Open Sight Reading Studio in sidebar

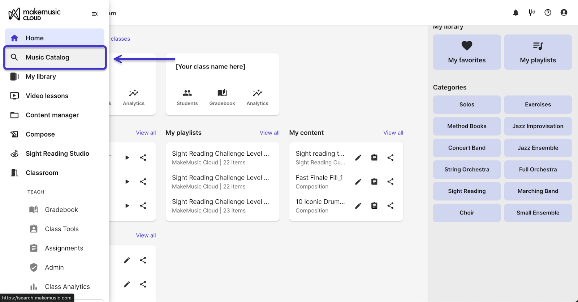55,154
